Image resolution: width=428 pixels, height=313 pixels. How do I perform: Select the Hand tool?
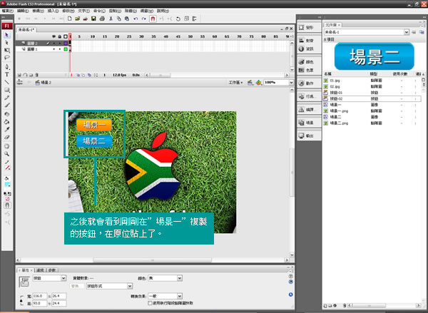[x=7, y=146]
